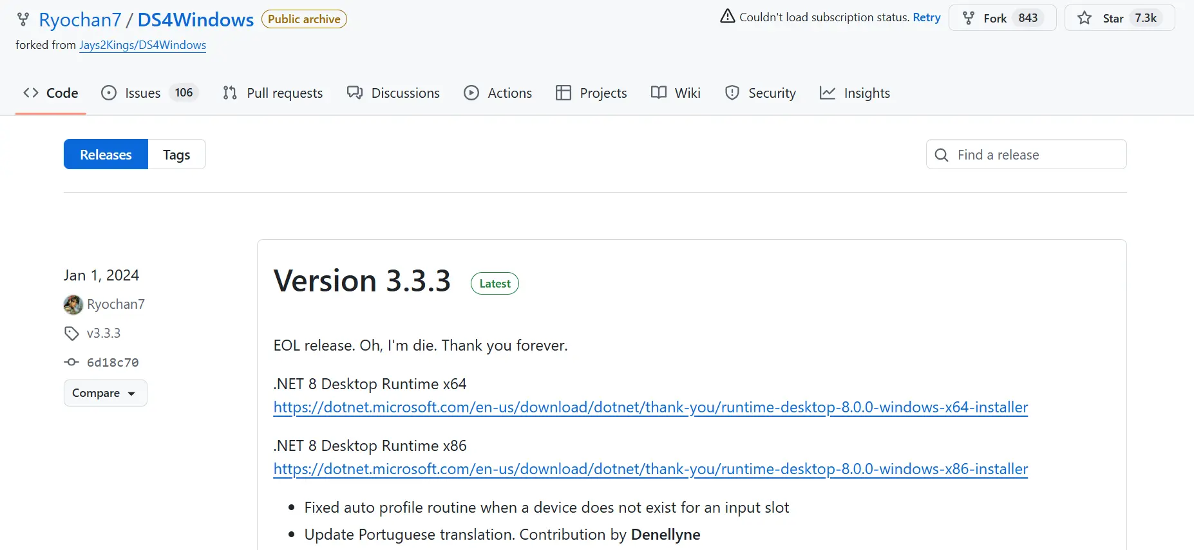Viewport: 1194px width, 550px height.
Task: Click the Projects table icon
Action: pyautogui.click(x=564, y=93)
